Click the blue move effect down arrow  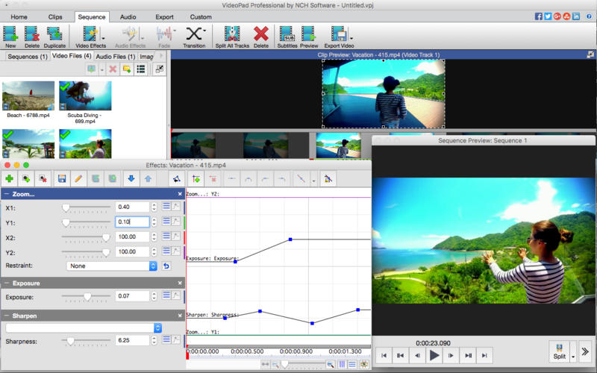point(131,179)
